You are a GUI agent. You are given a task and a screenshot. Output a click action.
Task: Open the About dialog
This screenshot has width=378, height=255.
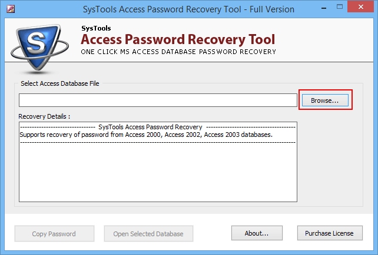257,233
